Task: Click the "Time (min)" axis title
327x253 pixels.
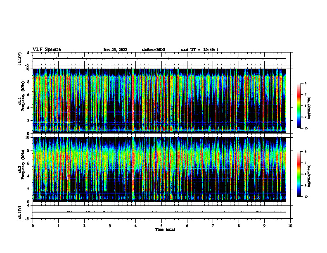Action: point(165,229)
